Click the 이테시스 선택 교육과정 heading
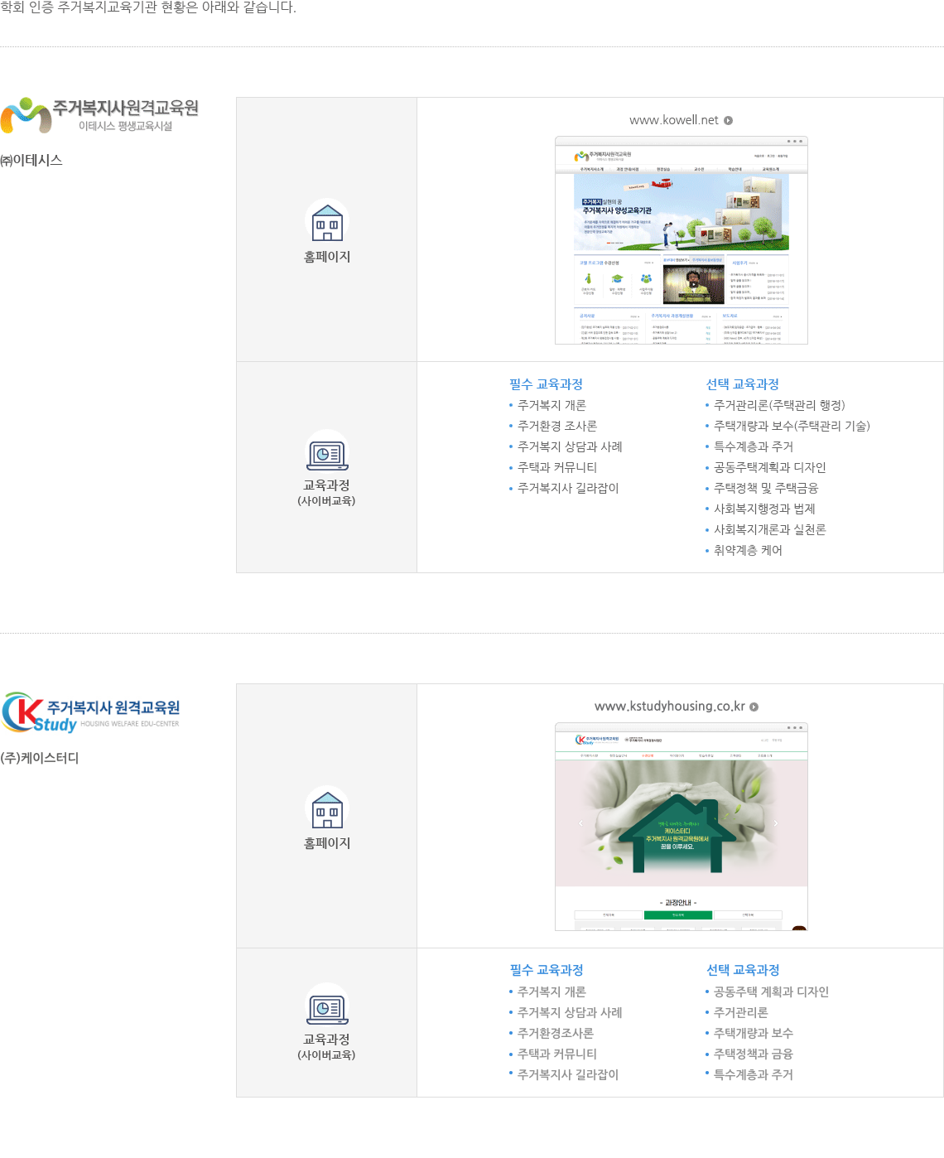Viewport: 944px width, 1158px height. (743, 384)
